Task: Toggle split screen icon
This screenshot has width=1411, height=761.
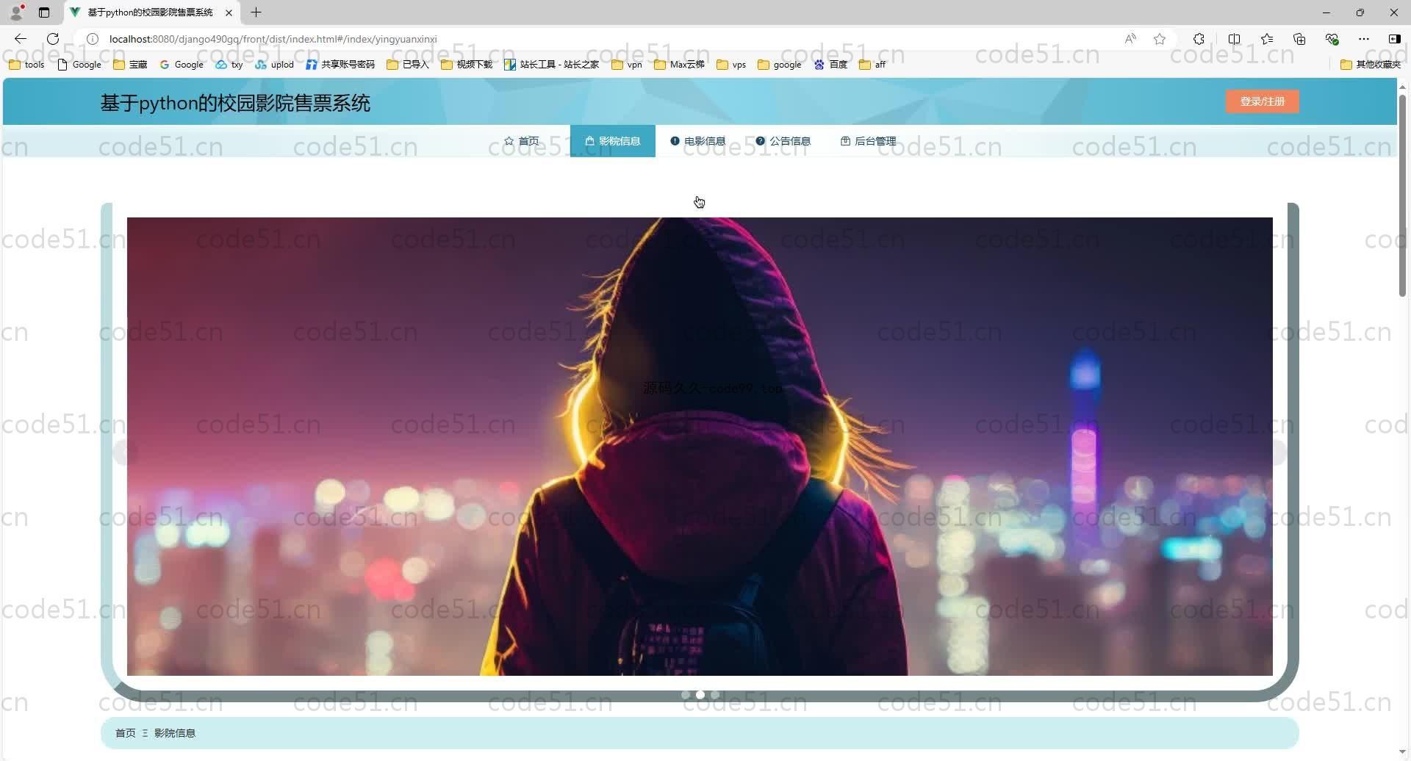Action: 1234,39
